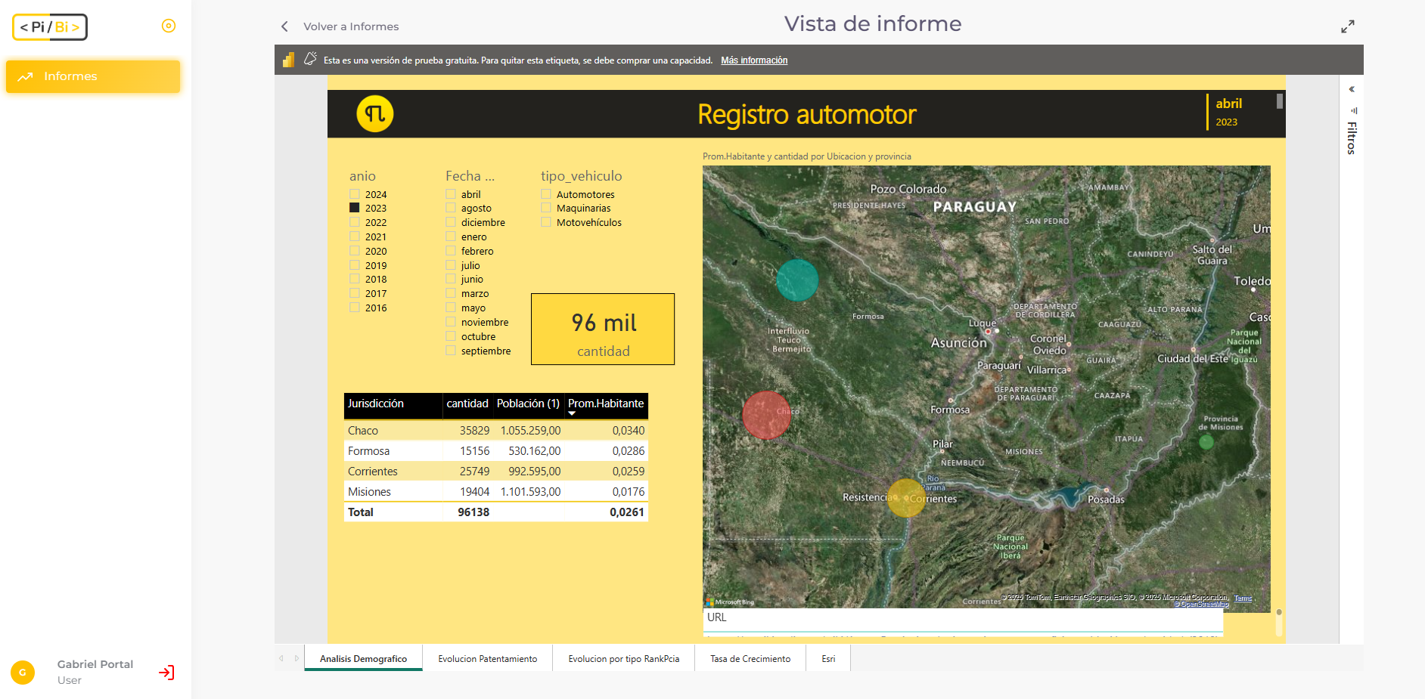This screenshot has height=699, width=1425.
Task: Open the Tasa de Crecimiento tab
Action: [x=750, y=659]
